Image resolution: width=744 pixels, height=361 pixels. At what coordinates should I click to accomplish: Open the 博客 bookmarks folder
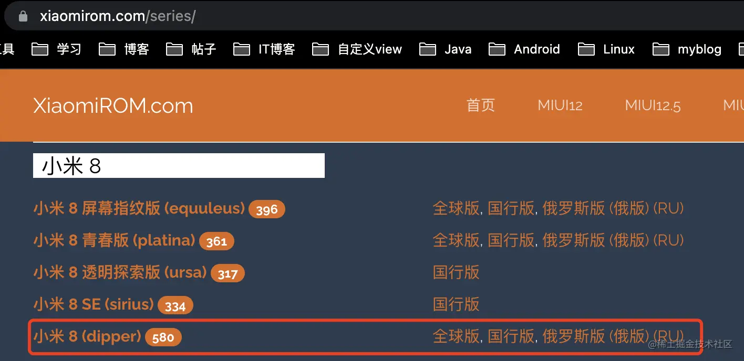coord(136,49)
